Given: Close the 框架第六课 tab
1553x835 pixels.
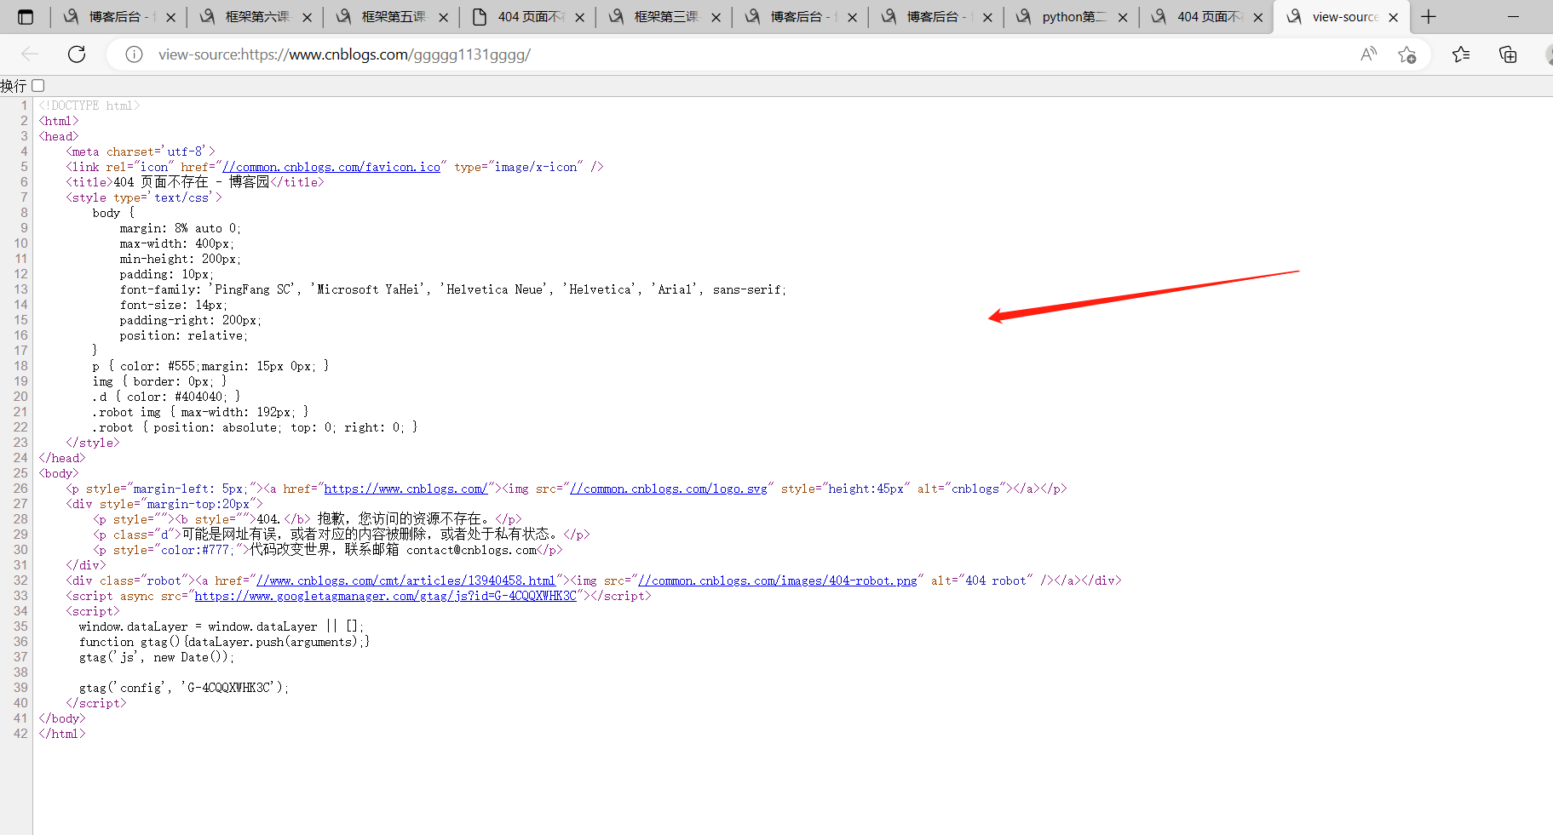Looking at the screenshot, I should [307, 17].
